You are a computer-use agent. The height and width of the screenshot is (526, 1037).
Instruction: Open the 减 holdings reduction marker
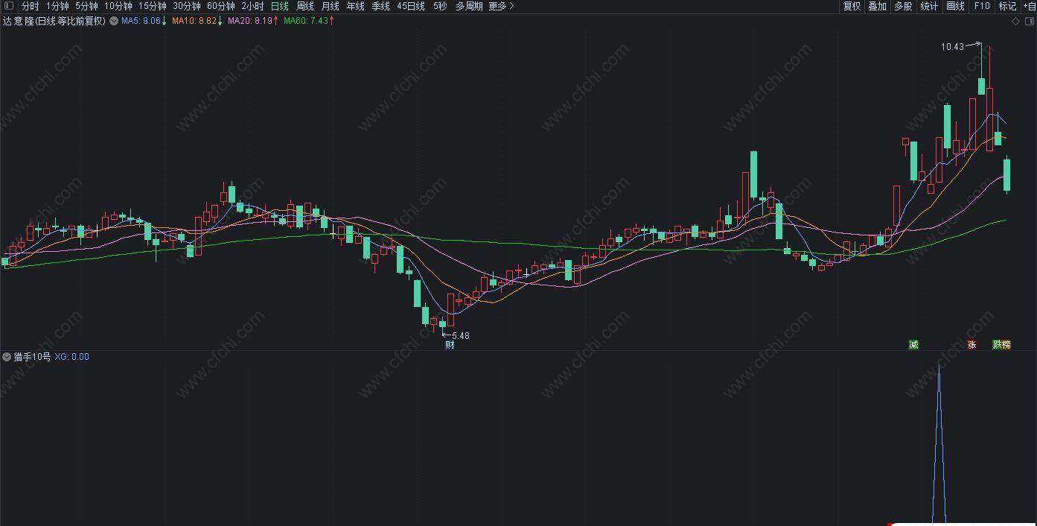click(913, 344)
